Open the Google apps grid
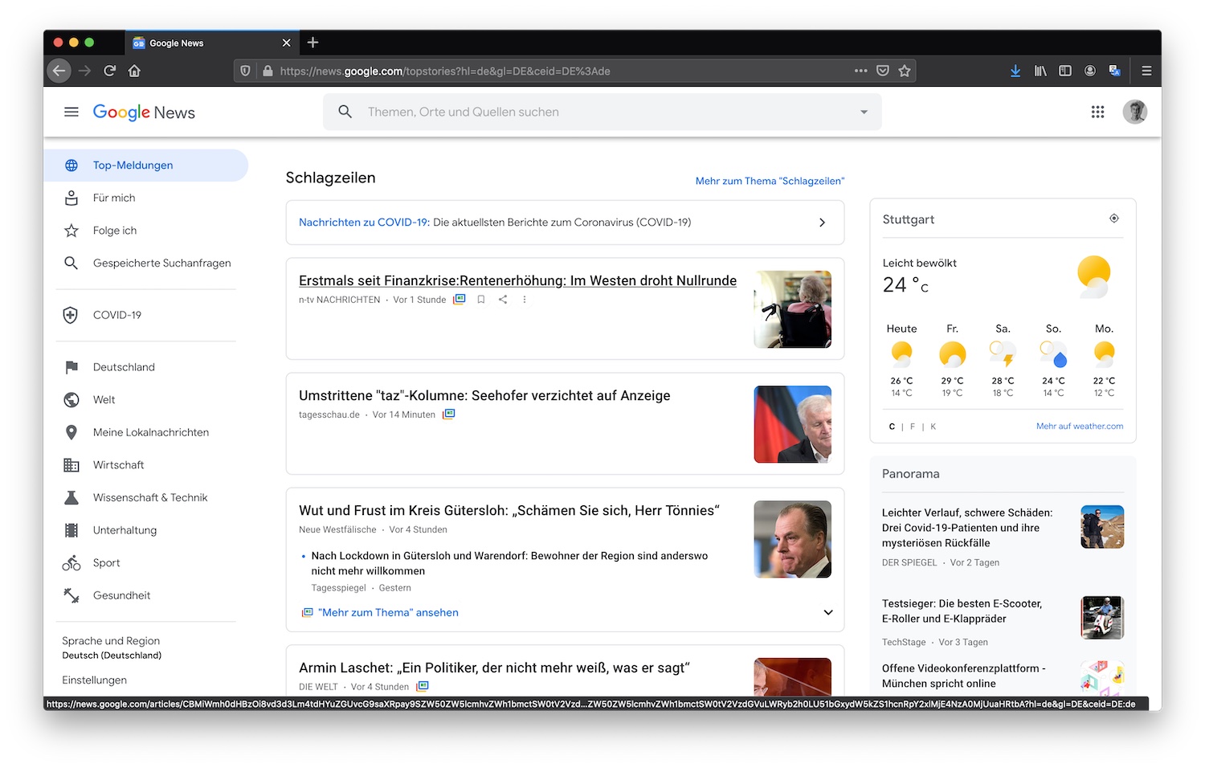 (1097, 112)
